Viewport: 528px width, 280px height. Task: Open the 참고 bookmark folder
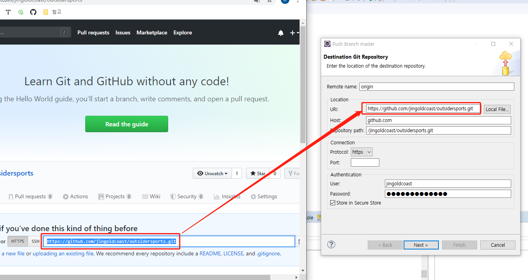pos(52,12)
